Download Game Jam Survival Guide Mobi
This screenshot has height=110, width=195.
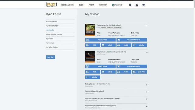tap(124, 45)
